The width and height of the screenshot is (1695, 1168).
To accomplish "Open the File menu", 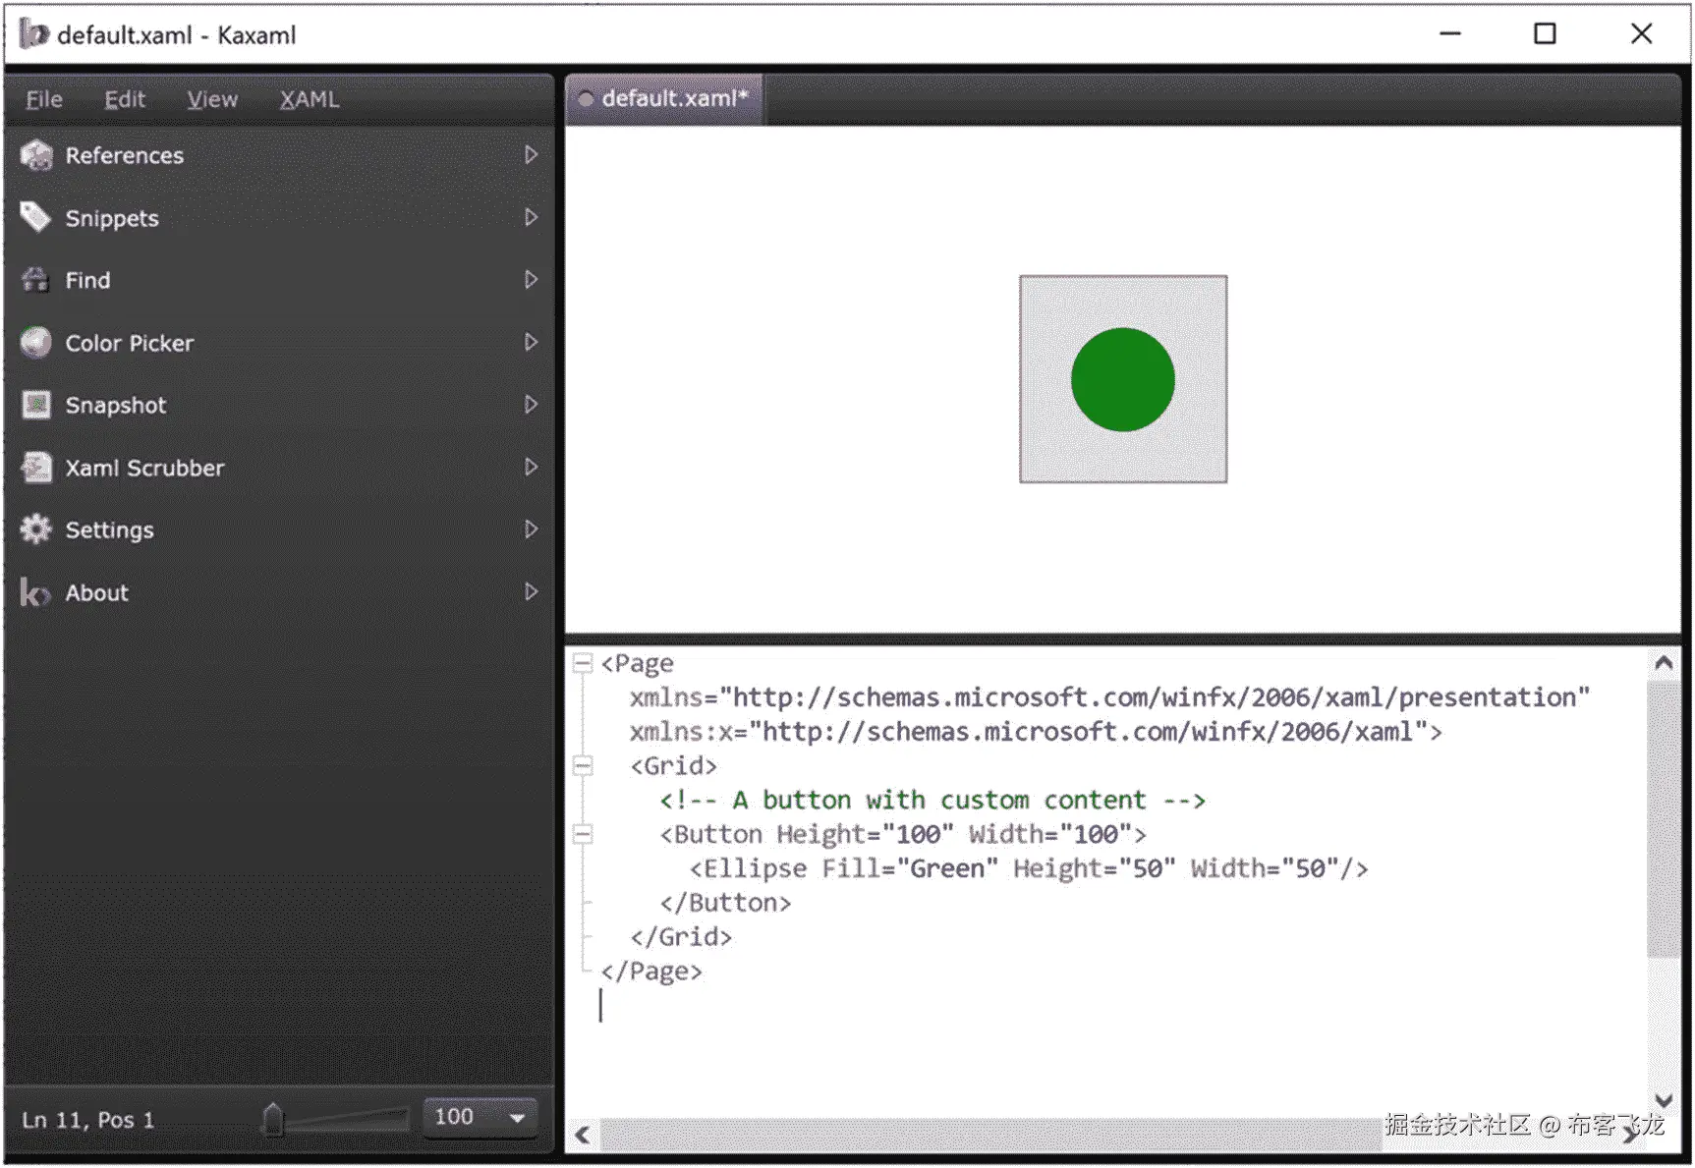I will pyautogui.click(x=42, y=98).
